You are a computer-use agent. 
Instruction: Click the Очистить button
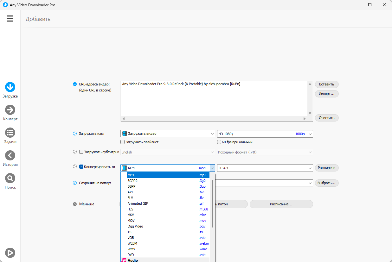coord(327,118)
